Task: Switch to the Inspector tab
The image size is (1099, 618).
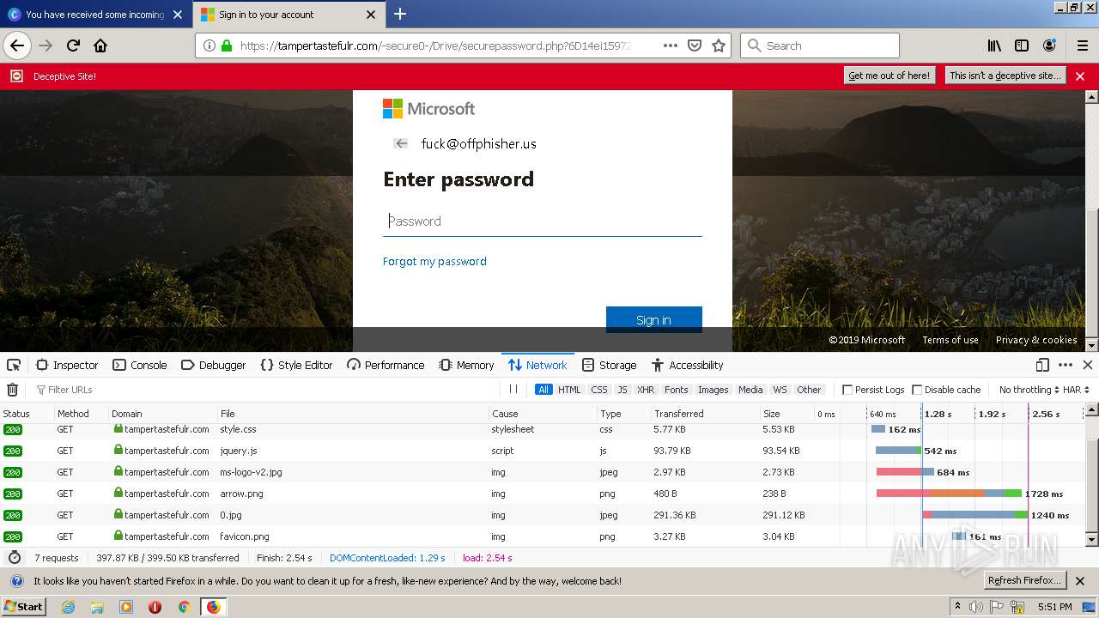Action: tap(67, 365)
